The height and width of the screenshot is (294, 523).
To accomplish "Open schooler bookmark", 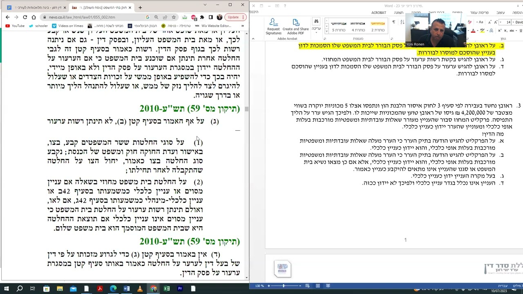I will click(38, 26).
